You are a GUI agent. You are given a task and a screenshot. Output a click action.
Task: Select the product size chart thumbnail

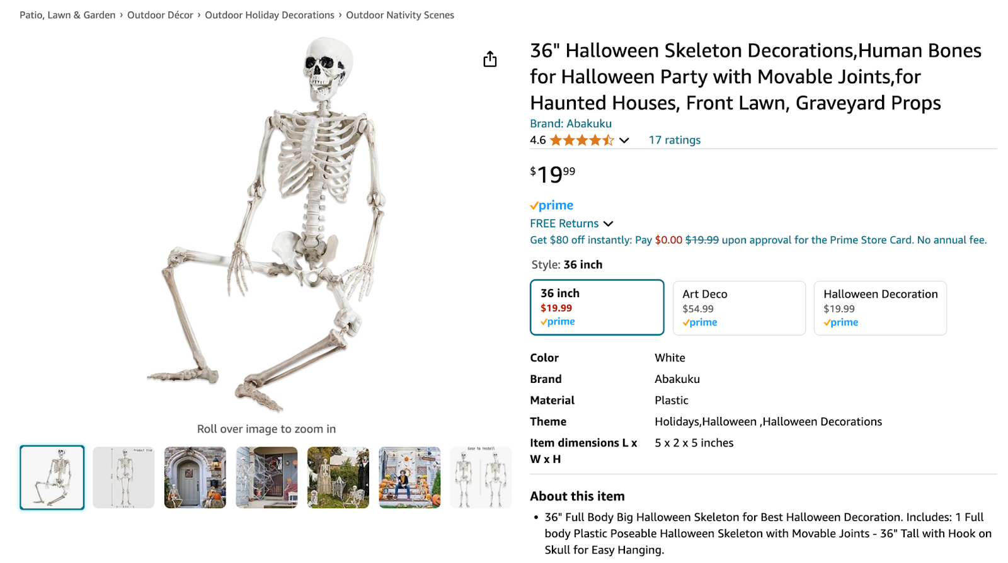tap(123, 477)
